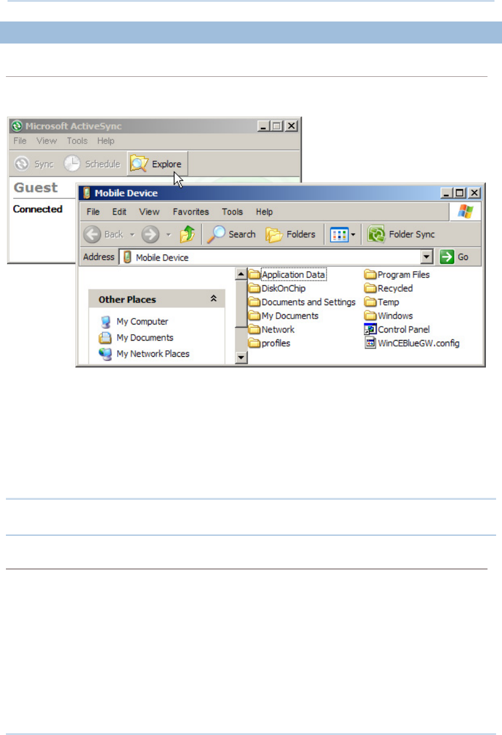Image resolution: width=502 pixels, height=735 pixels.
Task: Open Search in Mobile Device toolbar
Action: (x=232, y=234)
